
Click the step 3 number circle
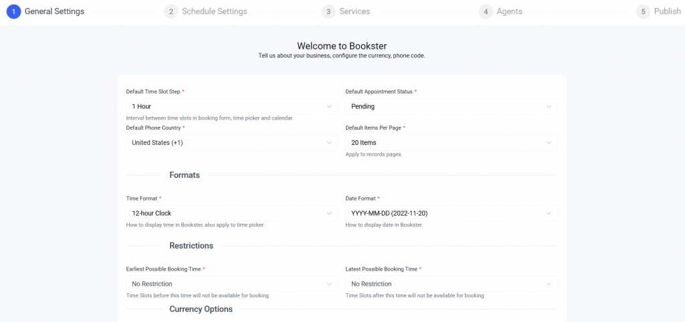coord(328,12)
